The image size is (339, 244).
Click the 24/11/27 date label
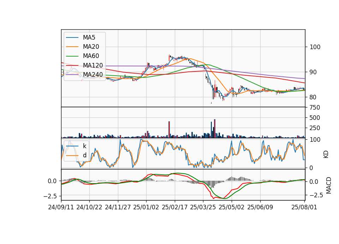(118, 207)
